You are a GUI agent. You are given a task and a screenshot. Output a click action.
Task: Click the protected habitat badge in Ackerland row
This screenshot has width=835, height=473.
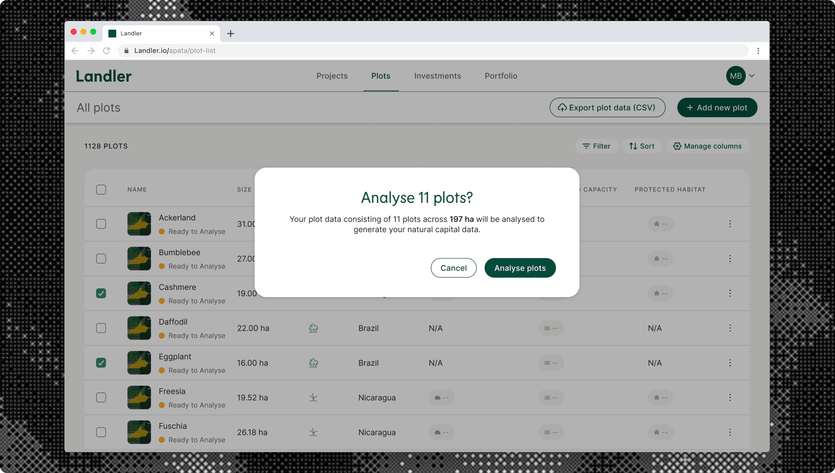(660, 224)
